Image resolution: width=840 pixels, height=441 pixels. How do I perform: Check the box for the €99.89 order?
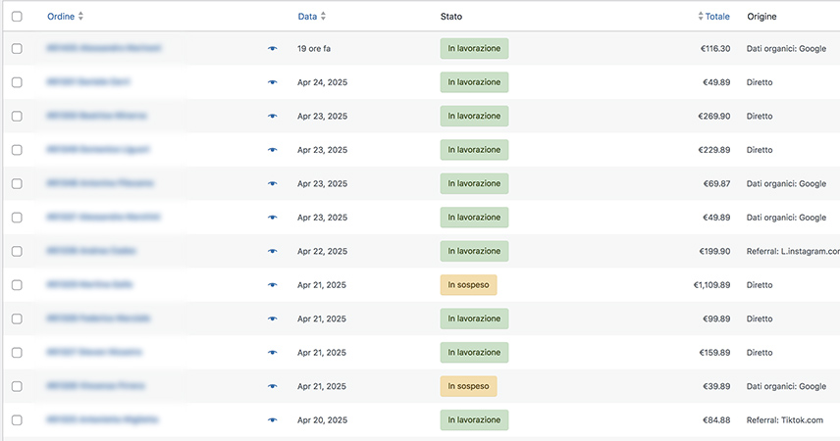coord(17,319)
